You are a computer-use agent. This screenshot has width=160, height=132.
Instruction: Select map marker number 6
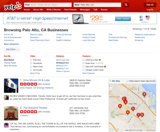pos(142,115)
